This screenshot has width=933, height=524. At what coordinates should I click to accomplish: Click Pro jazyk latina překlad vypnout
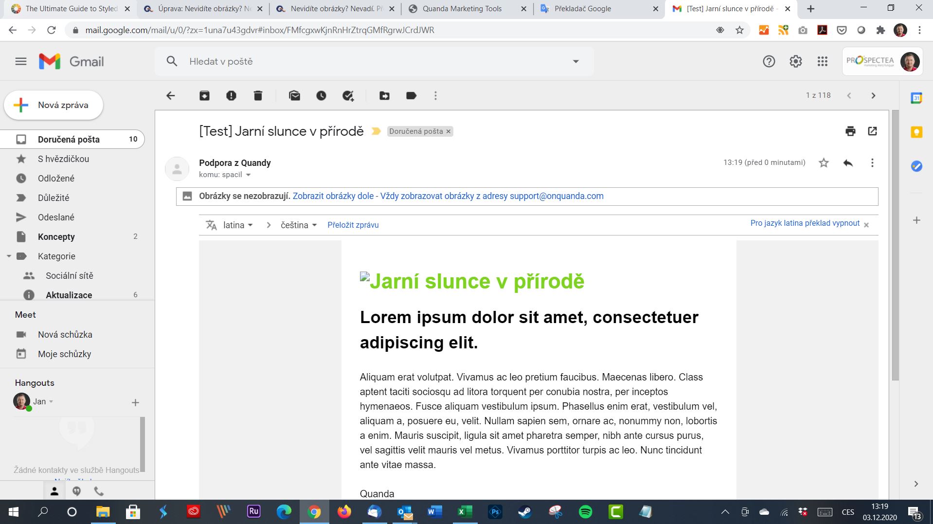(805, 223)
